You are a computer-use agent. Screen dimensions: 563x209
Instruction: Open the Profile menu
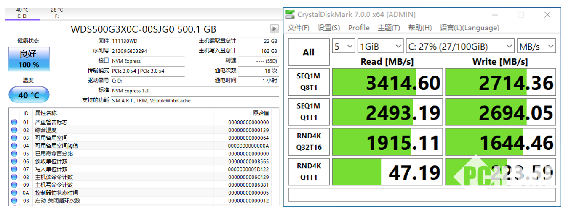pos(359,28)
